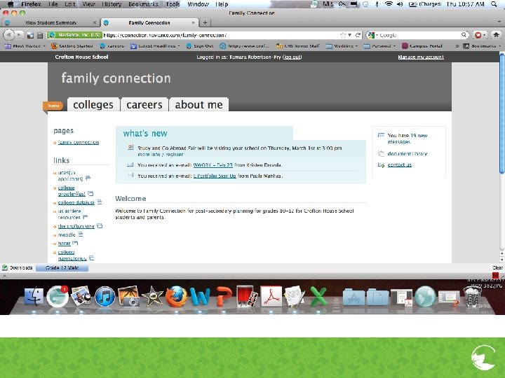The height and width of the screenshot is (378, 505).
Task: Click the Apple menu icon
Action: click(11, 4)
